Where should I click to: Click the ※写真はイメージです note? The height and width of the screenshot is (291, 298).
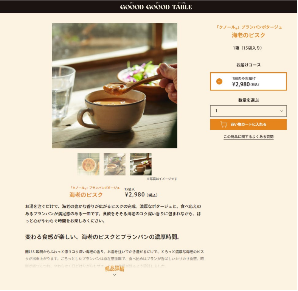162,179
